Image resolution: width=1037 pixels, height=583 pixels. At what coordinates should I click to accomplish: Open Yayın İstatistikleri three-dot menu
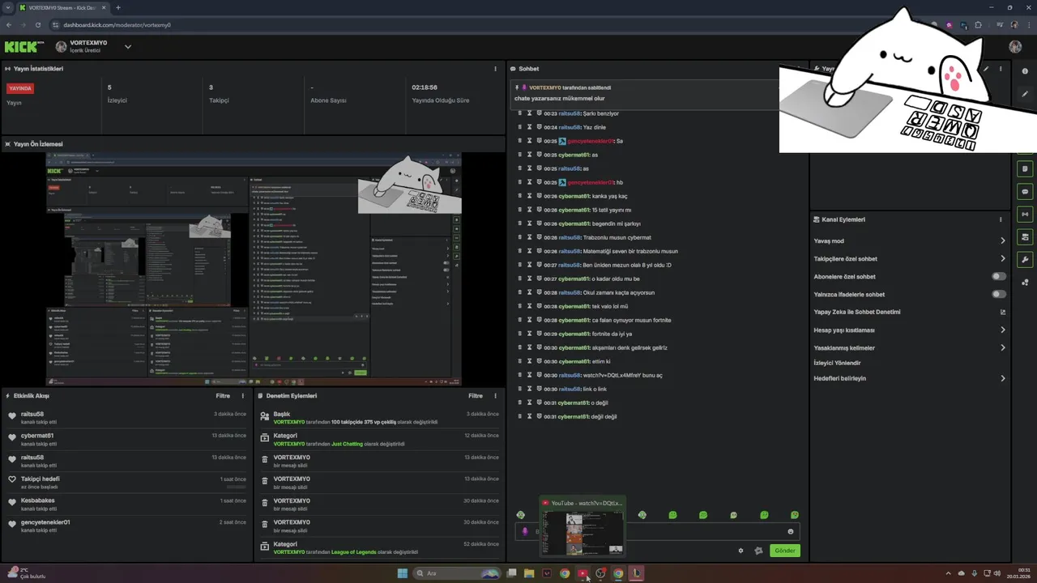(x=496, y=69)
